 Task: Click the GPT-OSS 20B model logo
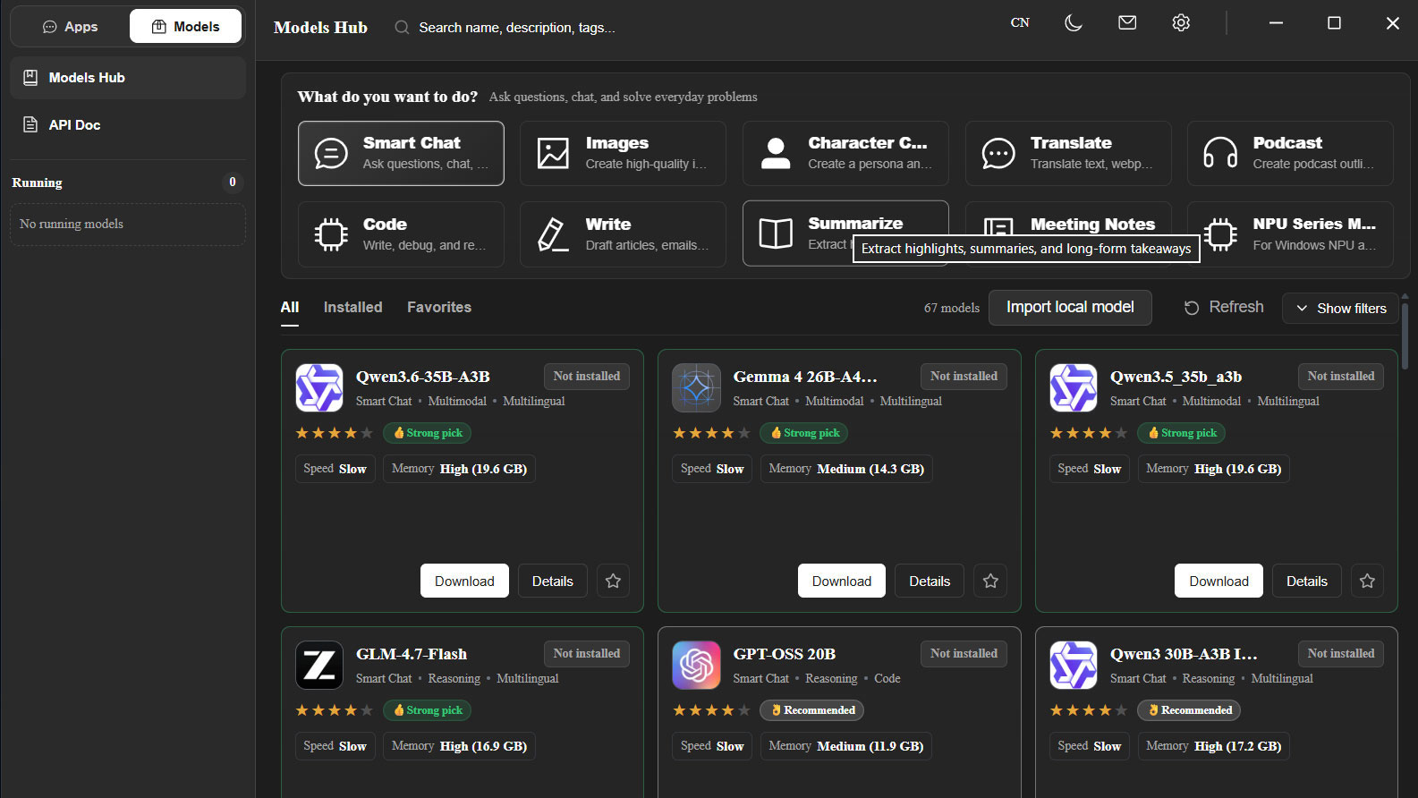point(696,665)
